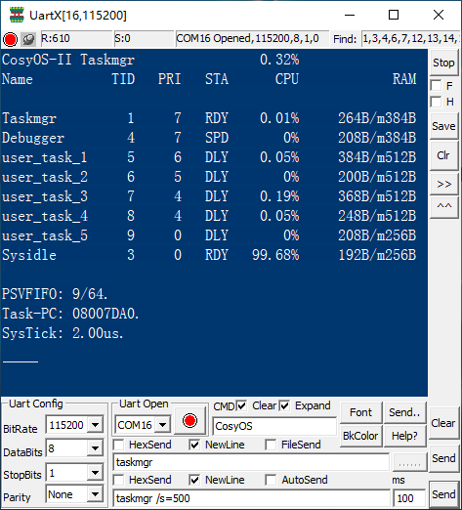Click the user_task_3 row in terminal
The height and width of the screenshot is (510, 462).
click(209, 196)
